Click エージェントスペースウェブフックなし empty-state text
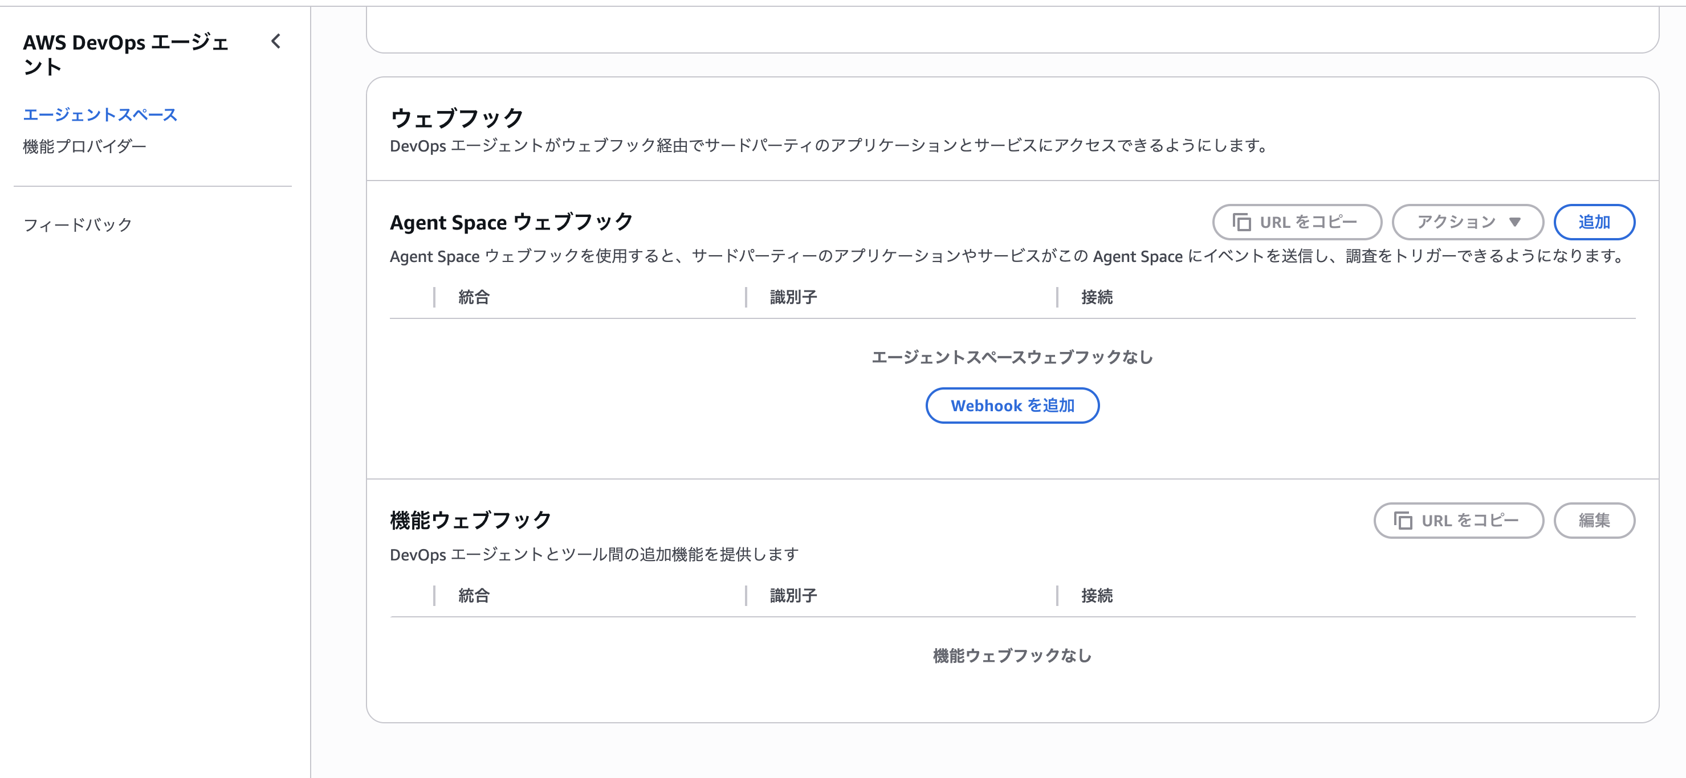The width and height of the screenshot is (1686, 778). tap(1012, 358)
